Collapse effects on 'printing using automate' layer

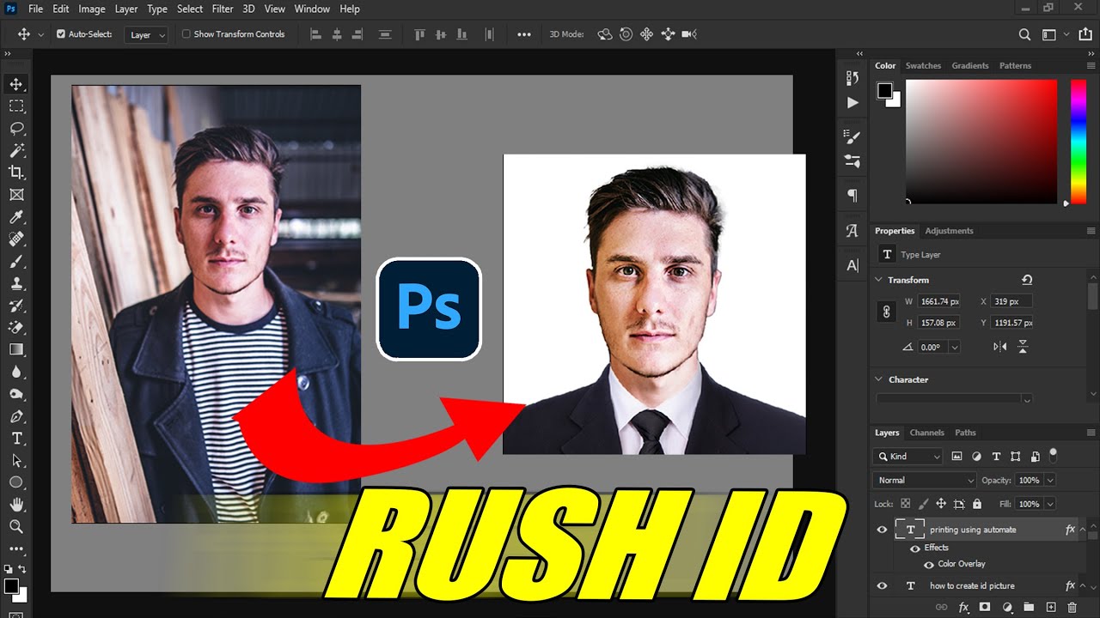click(1083, 530)
